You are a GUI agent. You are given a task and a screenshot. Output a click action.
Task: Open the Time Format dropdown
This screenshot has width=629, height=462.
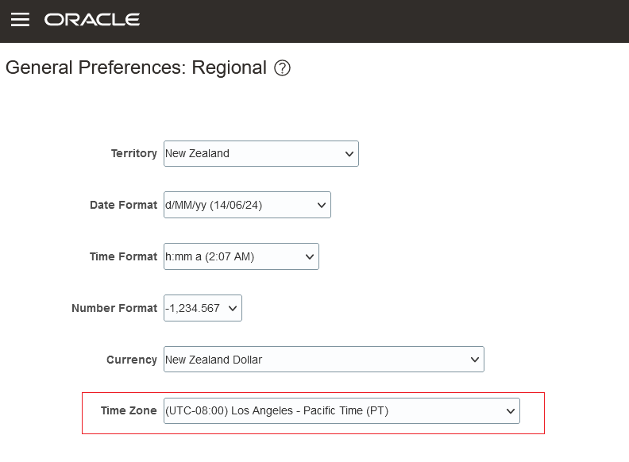(241, 256)
